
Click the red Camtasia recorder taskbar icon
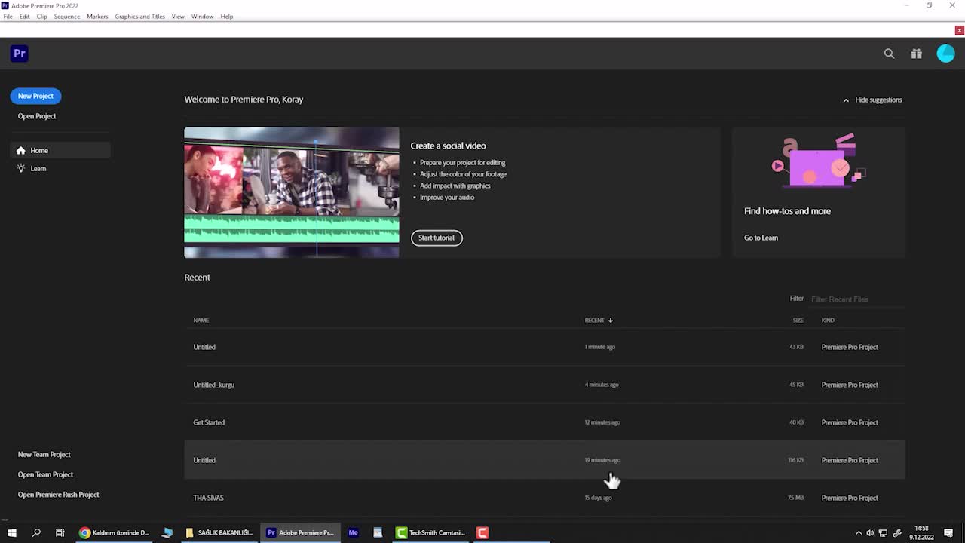click(x=482, y=532)
